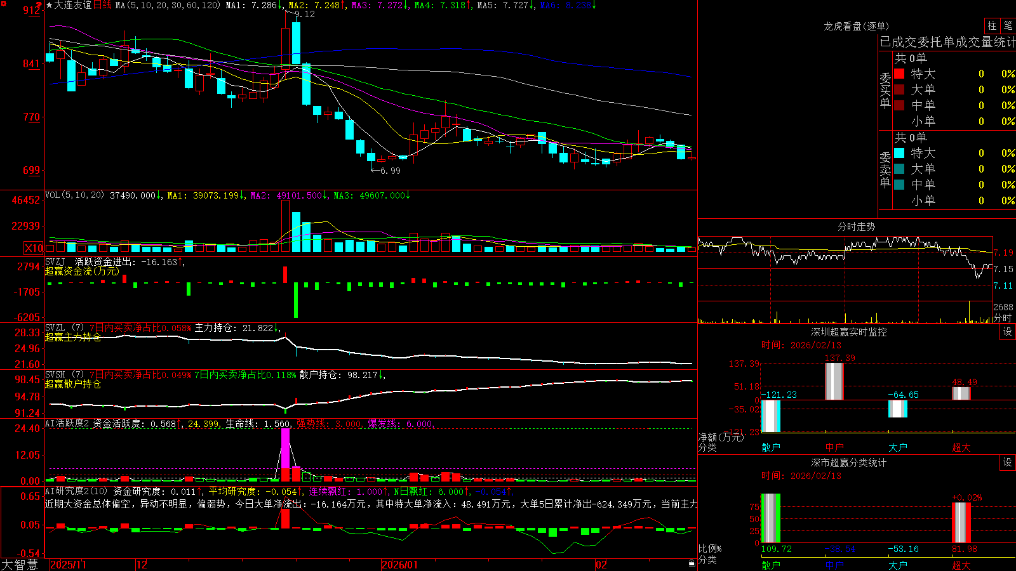This screenshot has width=1016, height=571.
Task: Click the 日线 period label
Action: [102, 5]
